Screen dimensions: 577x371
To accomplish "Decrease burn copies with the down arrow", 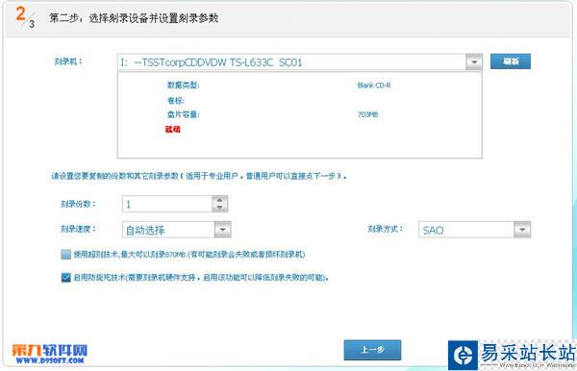I will pyautogui.click(x=219, y=208).
